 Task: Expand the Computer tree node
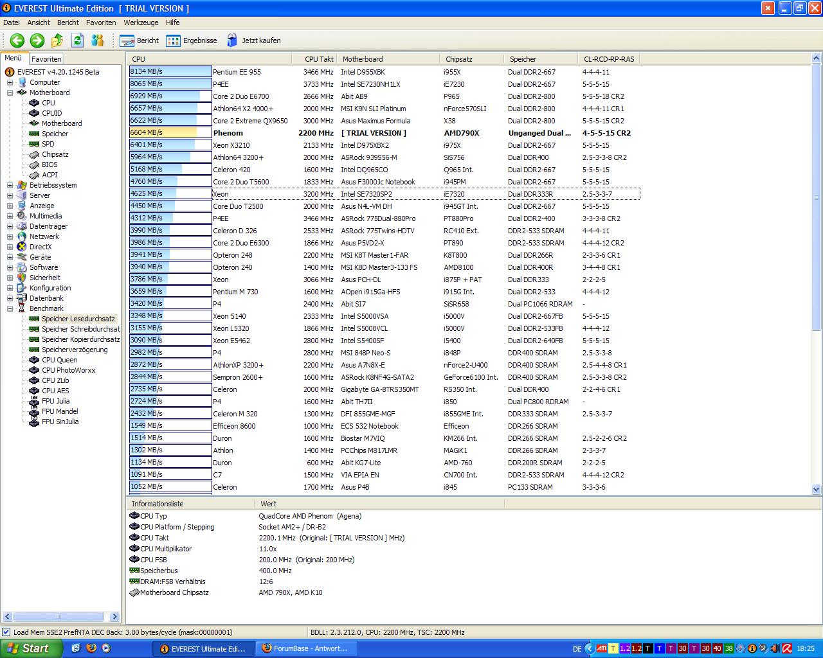10,82
